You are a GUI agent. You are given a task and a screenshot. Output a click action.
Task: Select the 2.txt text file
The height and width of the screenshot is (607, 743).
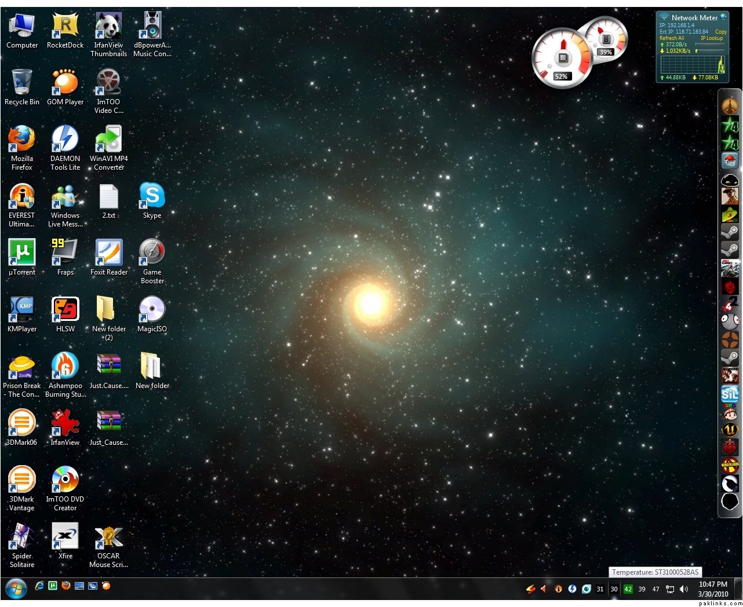(108, 196)
